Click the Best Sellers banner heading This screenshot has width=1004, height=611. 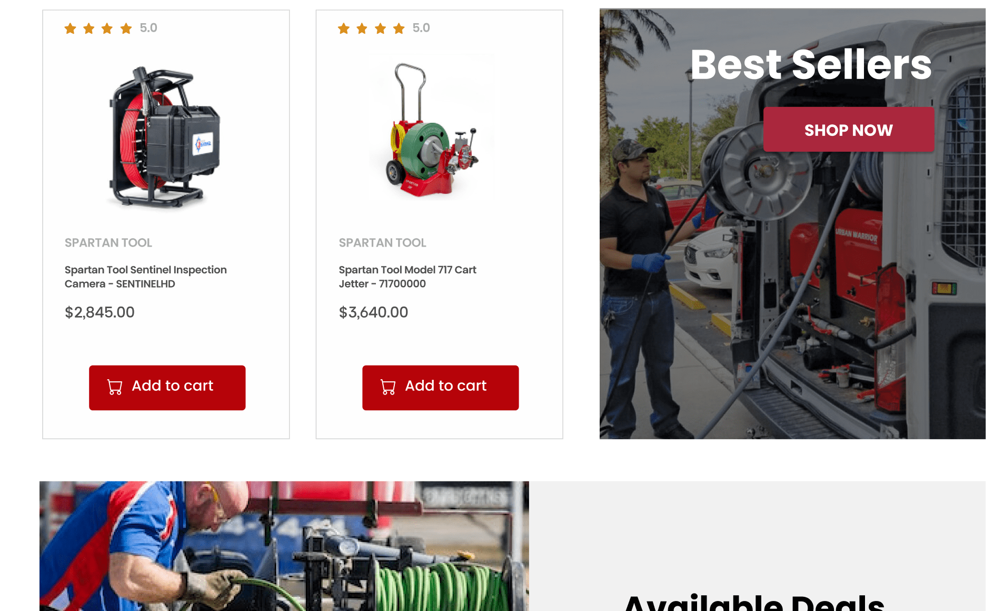pyautogui.click(x=811, y=64)
